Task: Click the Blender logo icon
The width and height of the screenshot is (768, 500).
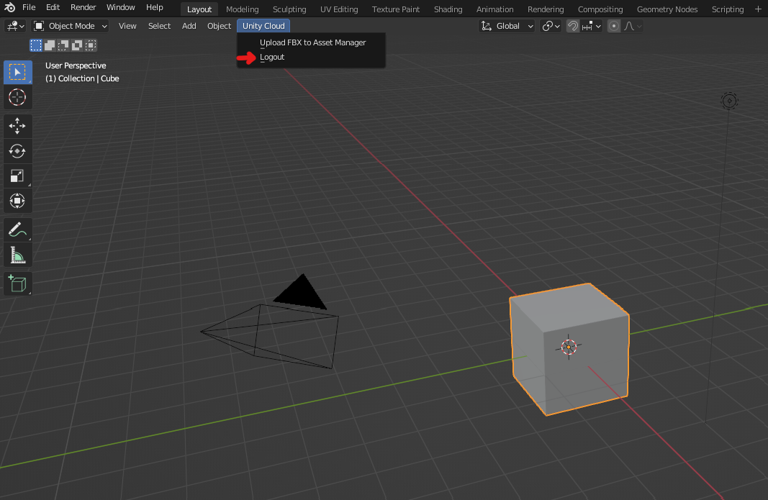Action: (9, 8)
